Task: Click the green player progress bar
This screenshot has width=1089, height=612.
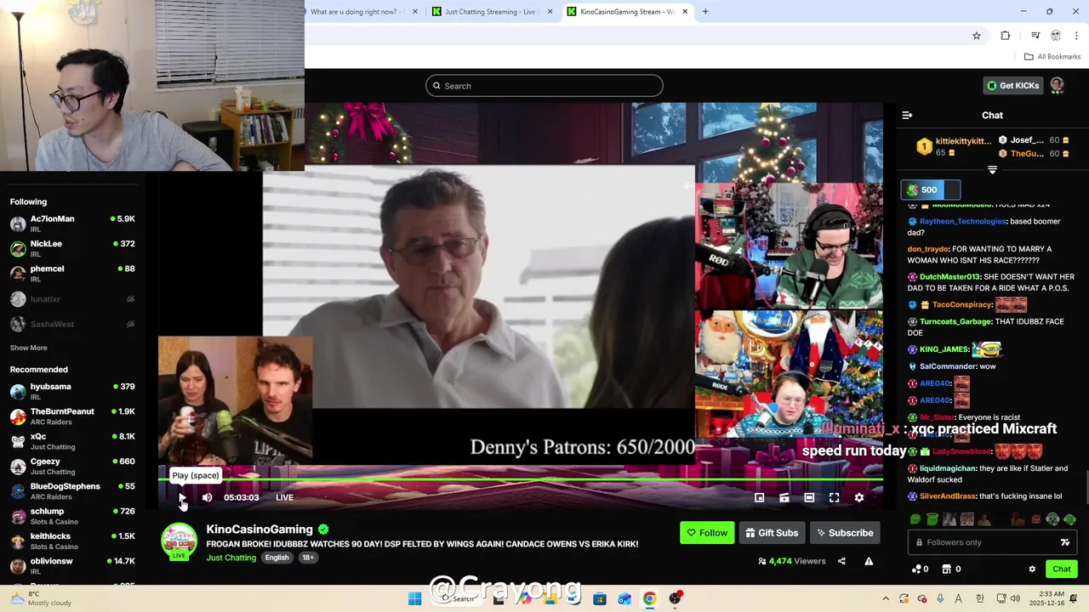Action: (x=521, y=481)
